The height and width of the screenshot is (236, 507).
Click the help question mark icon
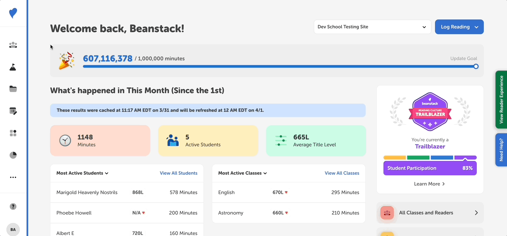(13, 206)
